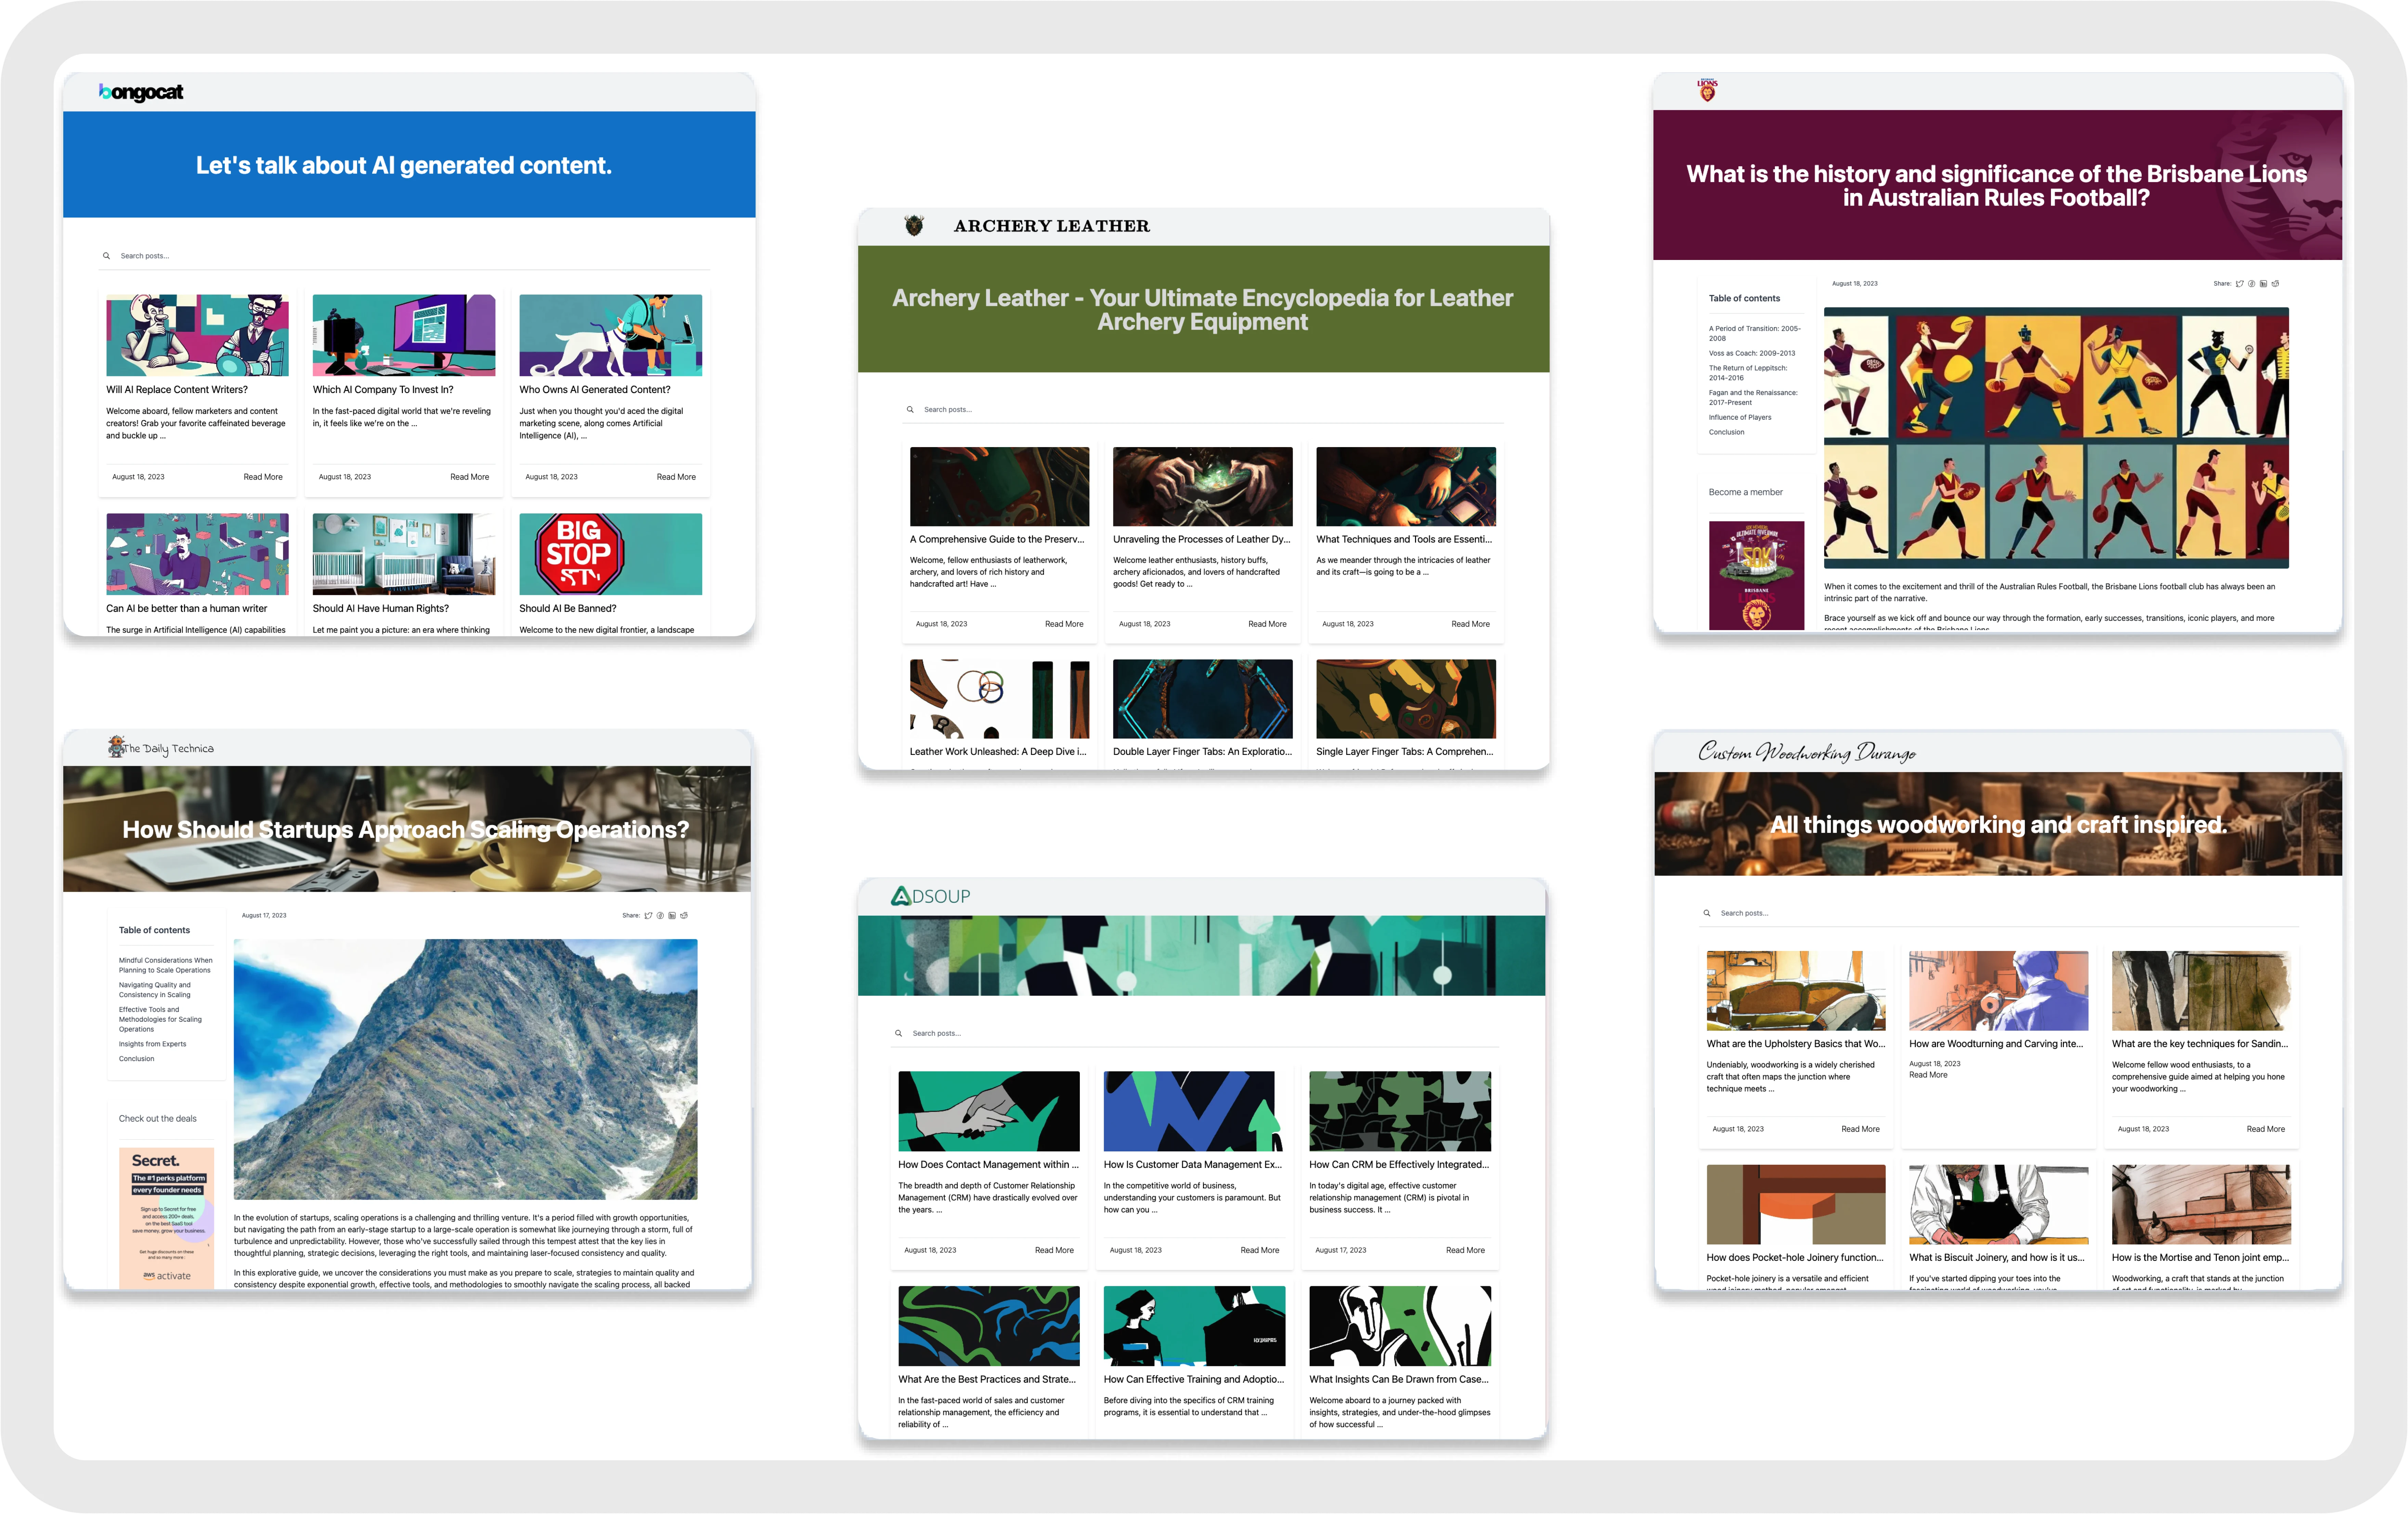Click the Archery Leather shield logo icon
This screenshot has height=1514, width=2408.
[x=914, y=225]
